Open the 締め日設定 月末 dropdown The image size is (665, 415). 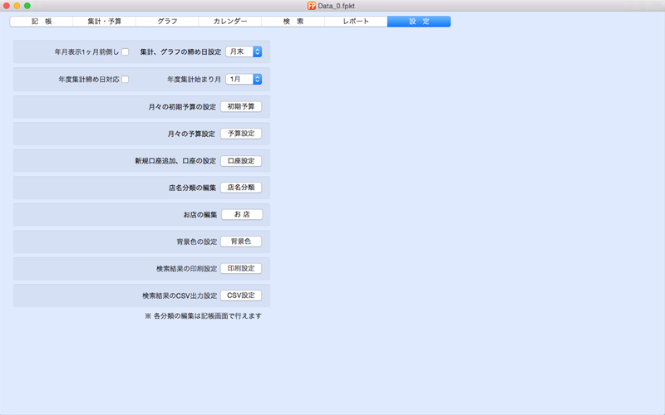pos(244,51)
